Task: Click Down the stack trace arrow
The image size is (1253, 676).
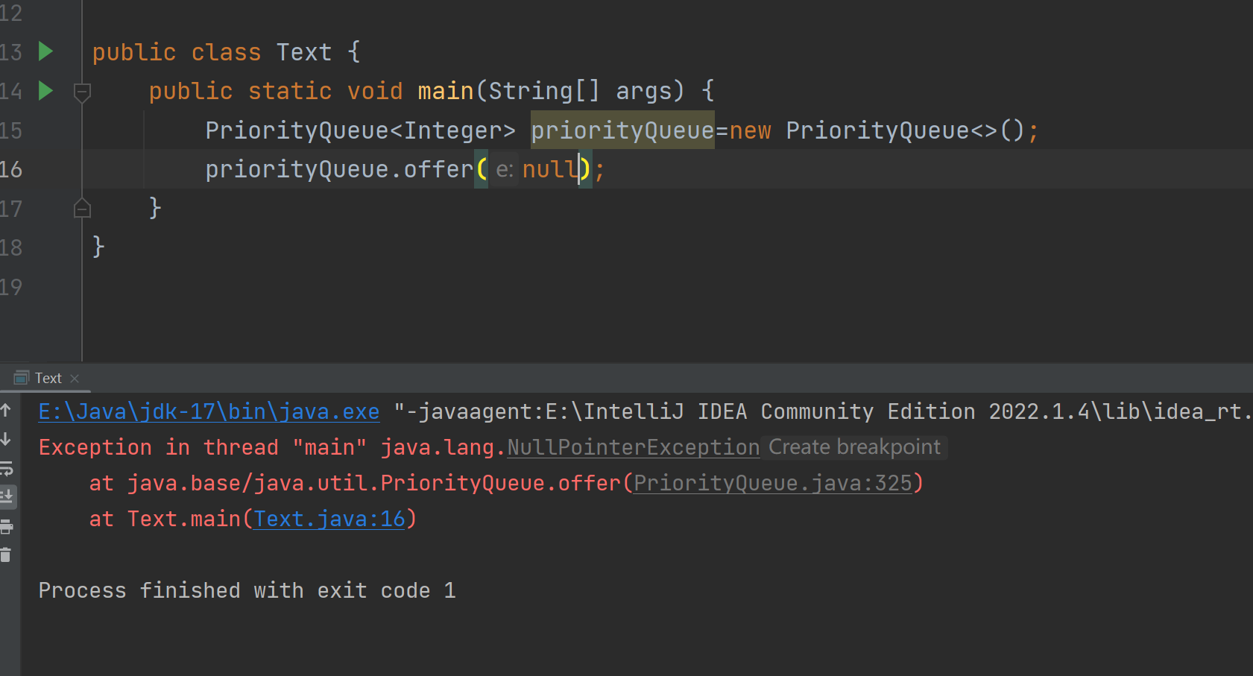Action: tap(6, 439)
